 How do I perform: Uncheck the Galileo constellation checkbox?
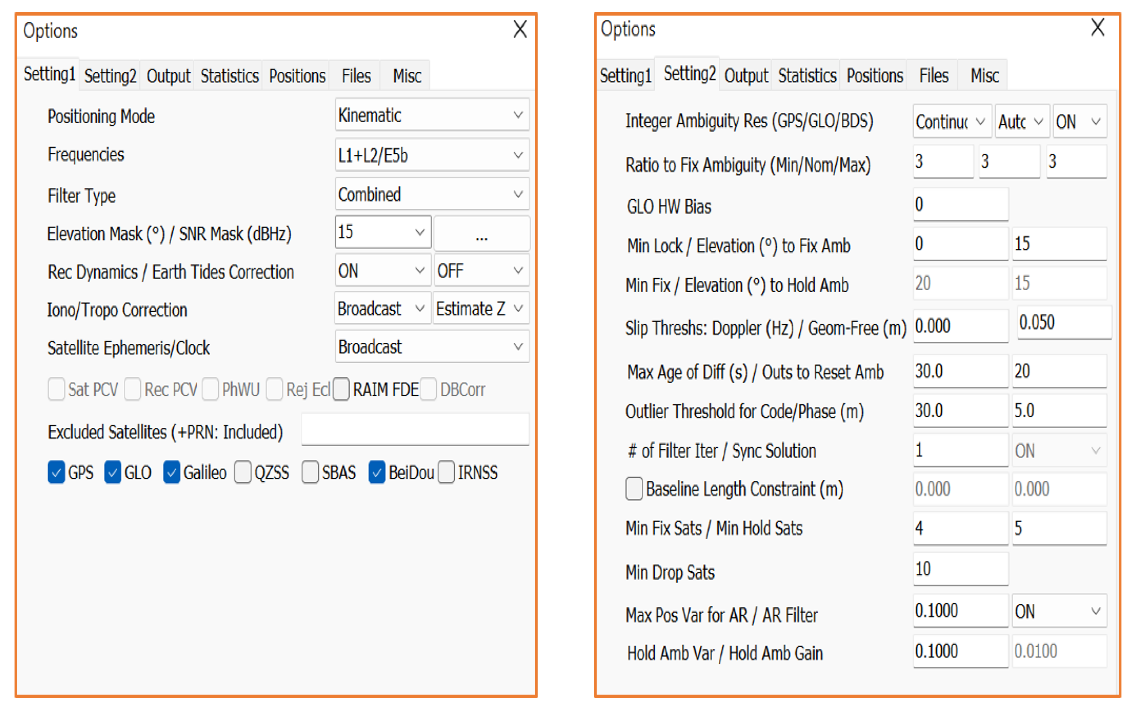(172, 472)
